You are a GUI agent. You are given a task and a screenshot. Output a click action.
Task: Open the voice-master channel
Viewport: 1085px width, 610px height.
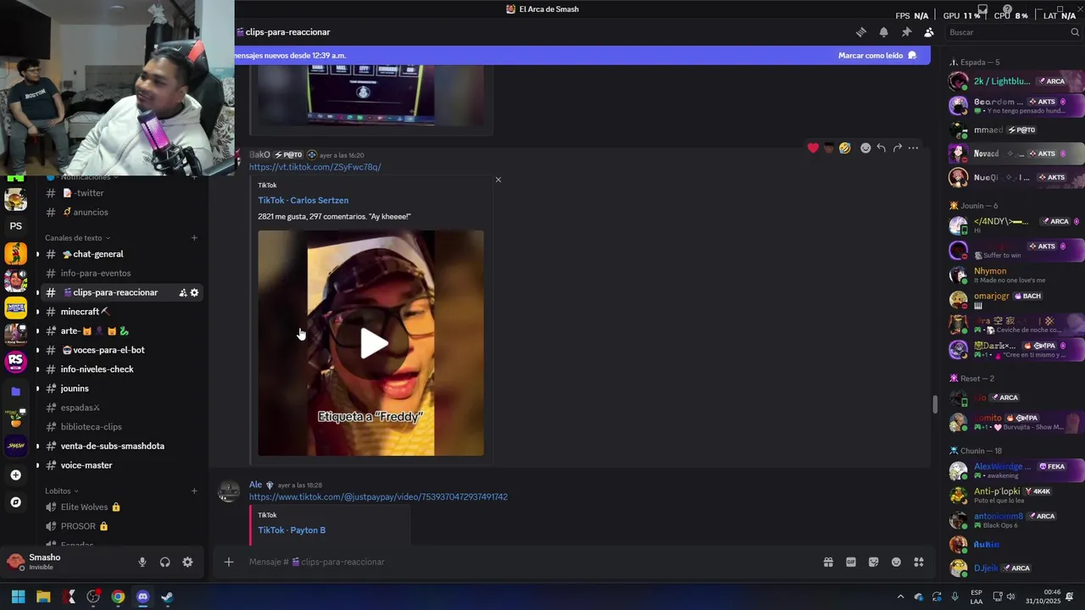tap(122, 465)
